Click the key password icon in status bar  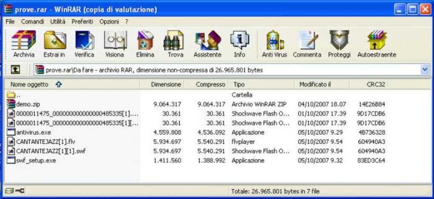[20, 191]
